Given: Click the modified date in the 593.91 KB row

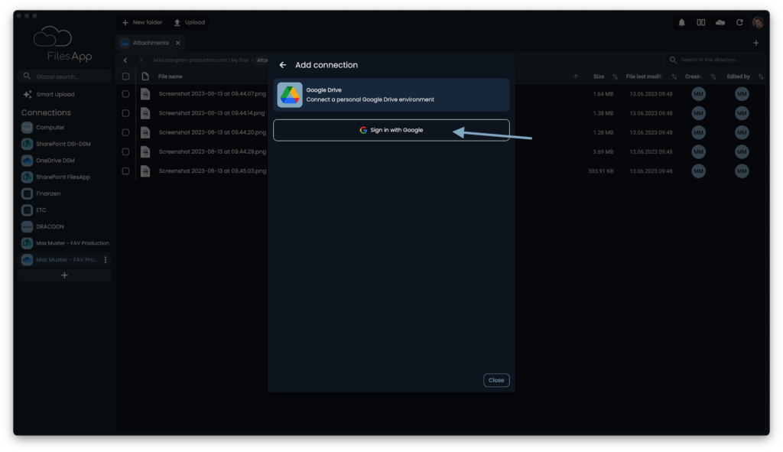Looking at the screenshot, I should [651, 171].
